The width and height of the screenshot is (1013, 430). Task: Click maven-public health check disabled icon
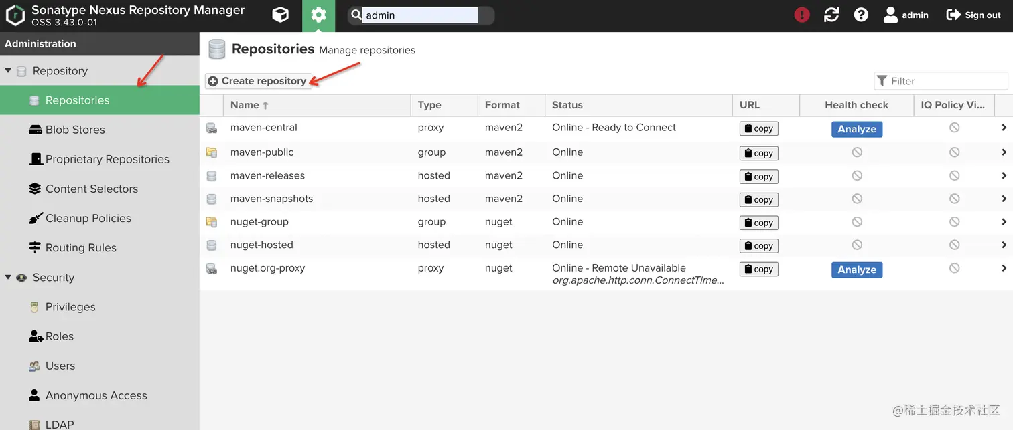pos(857,152)
